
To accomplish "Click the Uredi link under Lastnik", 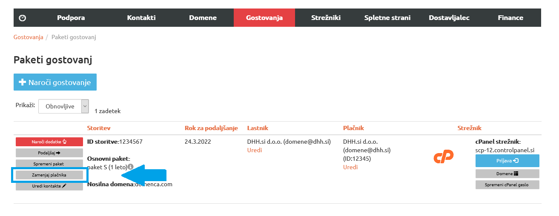I will [x=255, y=150].
